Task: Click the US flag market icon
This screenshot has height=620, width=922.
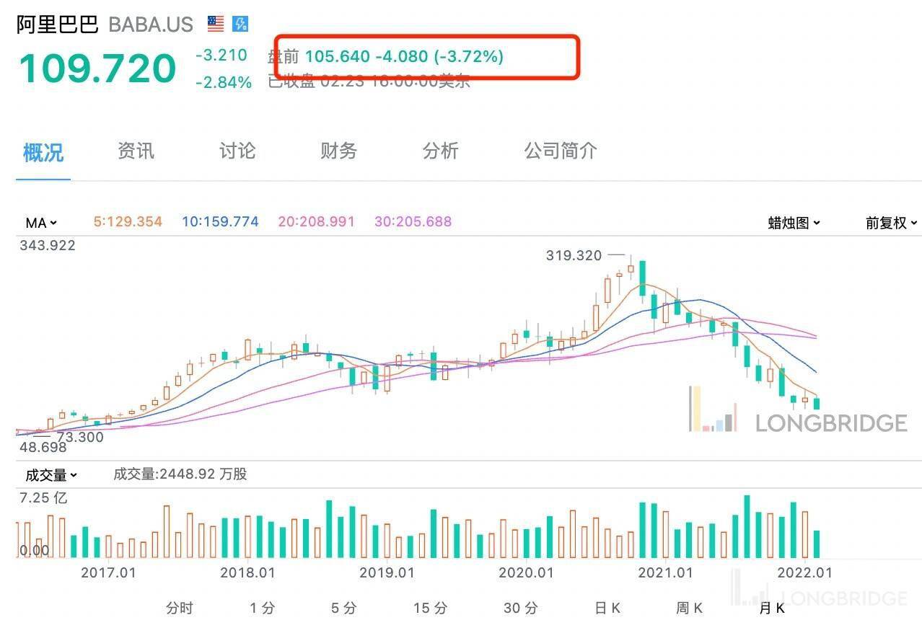Action: point(212,23)
